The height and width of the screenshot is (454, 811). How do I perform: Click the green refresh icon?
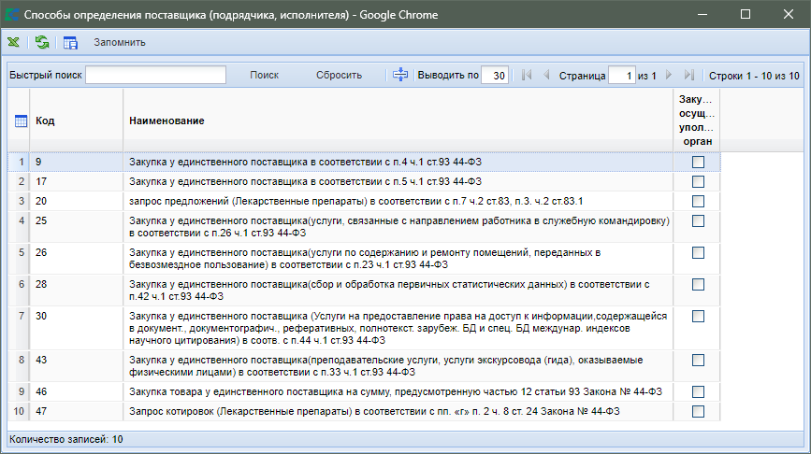coord(42,42)
